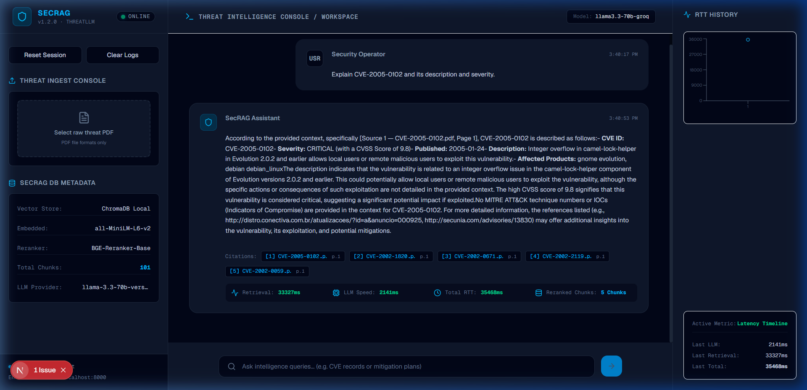This screenshot has height=390, width=807.
Task: Click the Model llama3.3-70b-groq badge
Action: pos(611,16)
